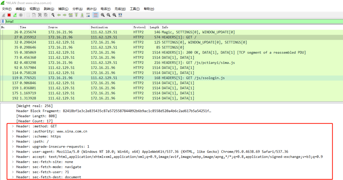Screen dimensions: 343x180
Task: Toggle packet list colorization
Action: click(95, 15)
